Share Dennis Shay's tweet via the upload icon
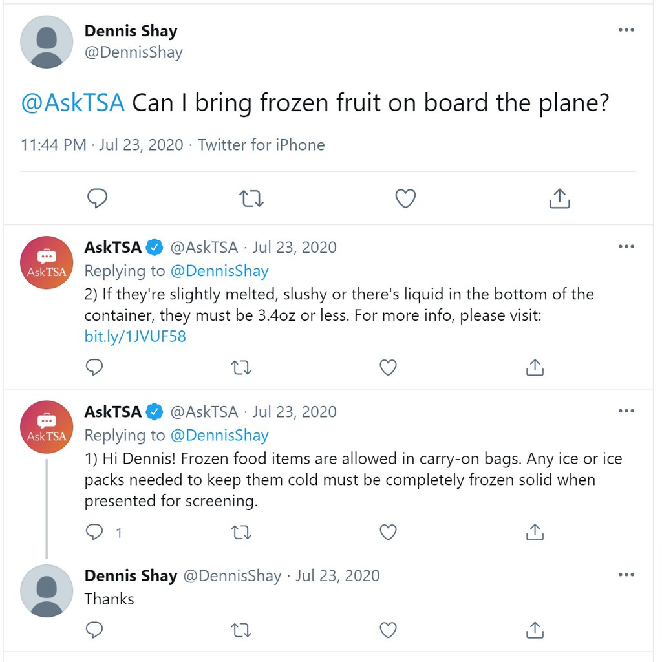Image resolution: width=662 pixels, height=662 pixels. coord(559,198)
